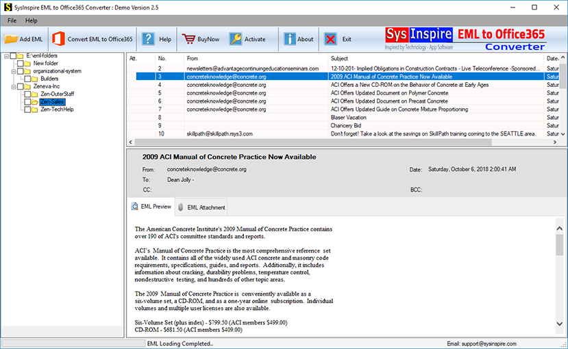This screenshot has width=568, height=349.
Task: Click the BuyNow text label
Action: tap(208, 39)
